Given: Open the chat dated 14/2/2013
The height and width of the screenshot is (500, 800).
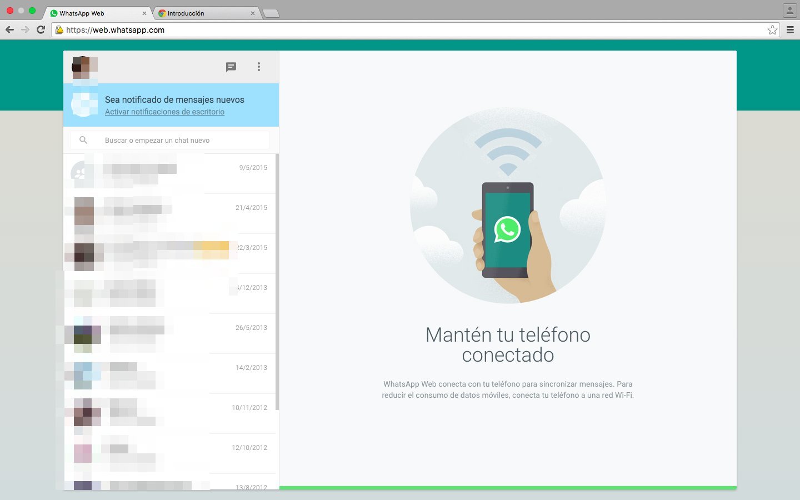Looking at the screenshot, I should pos(169,374).
